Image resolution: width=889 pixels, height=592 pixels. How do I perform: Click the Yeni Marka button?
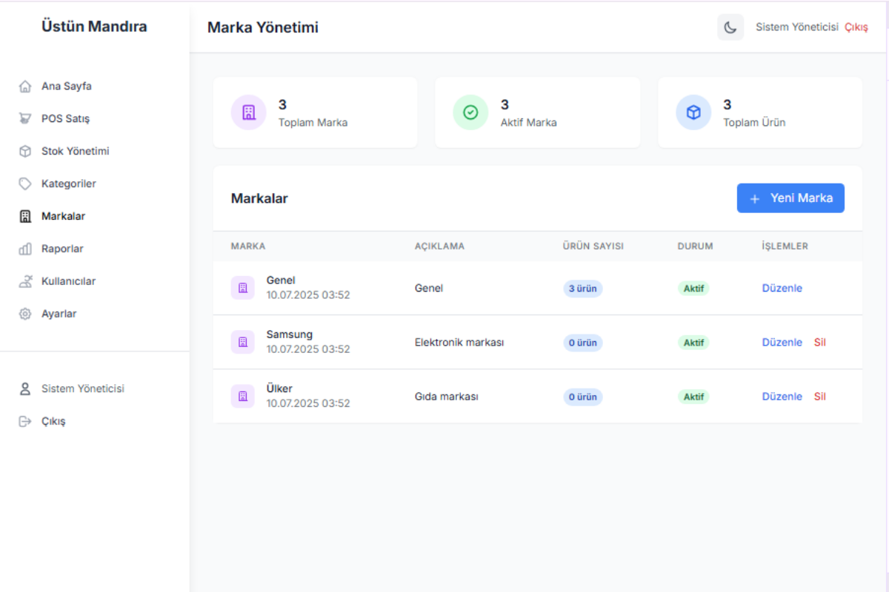790,198
